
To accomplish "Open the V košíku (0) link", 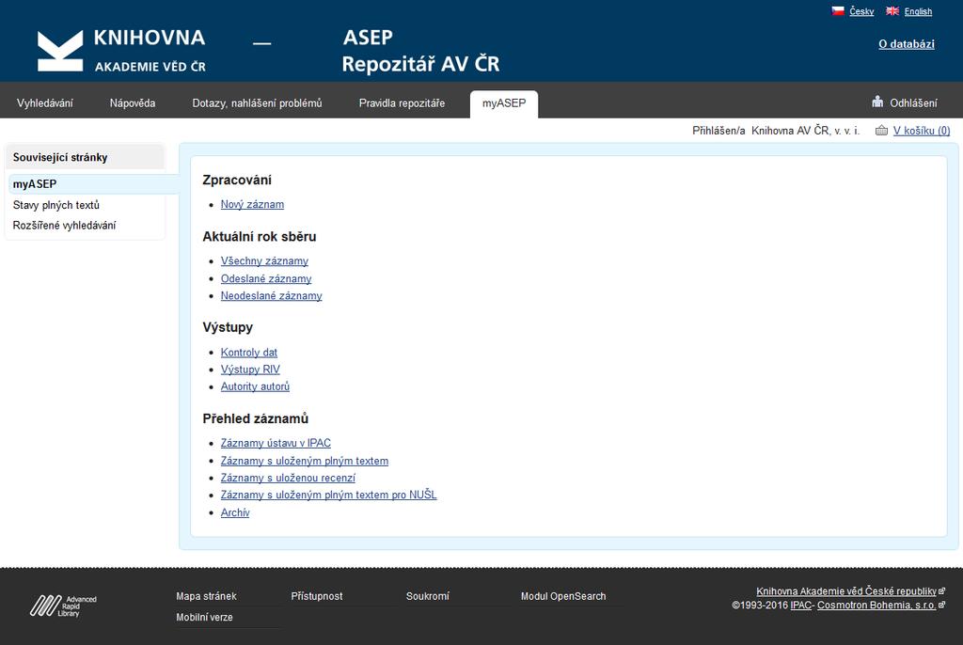I will [x=922, y=131].
